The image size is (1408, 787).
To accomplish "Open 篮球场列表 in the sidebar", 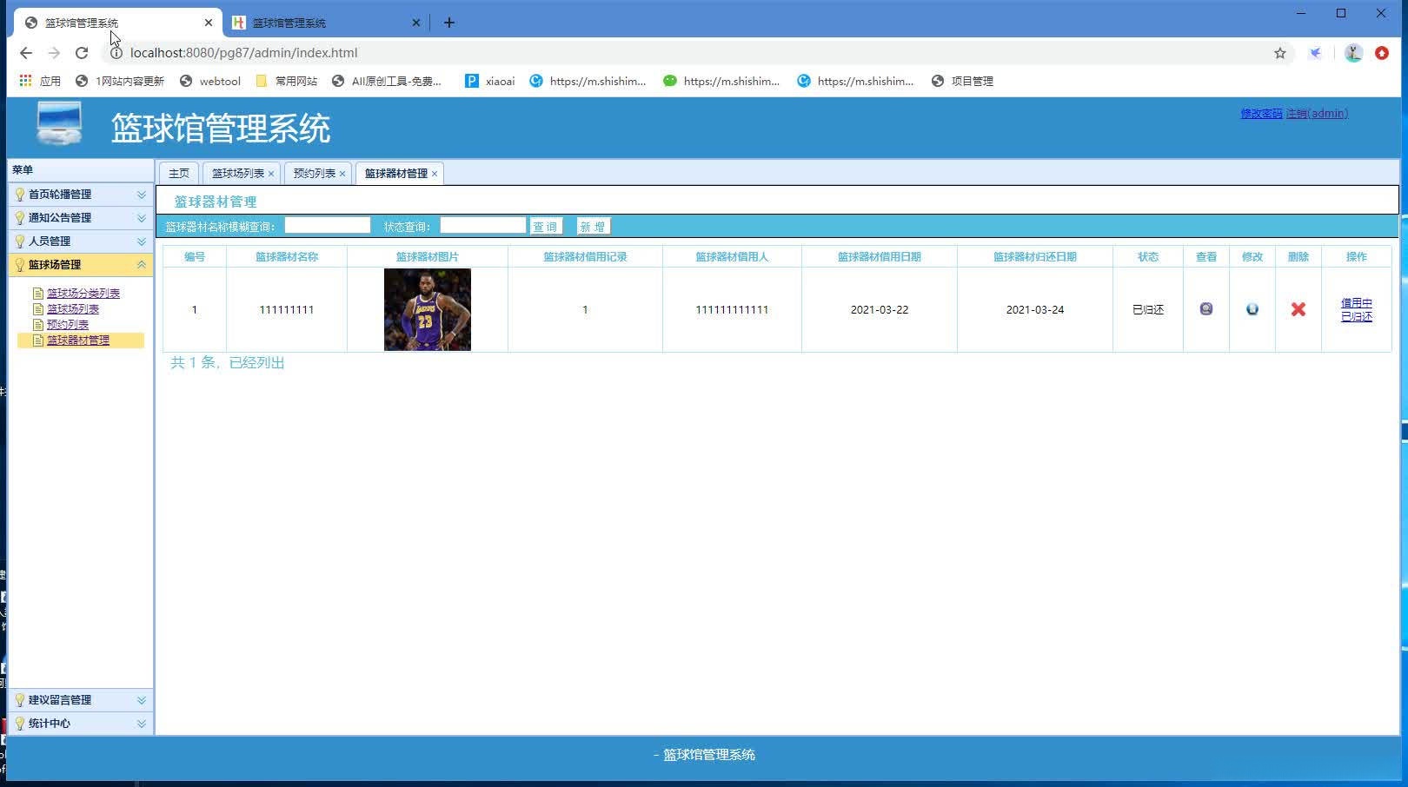I will (73, 309).
